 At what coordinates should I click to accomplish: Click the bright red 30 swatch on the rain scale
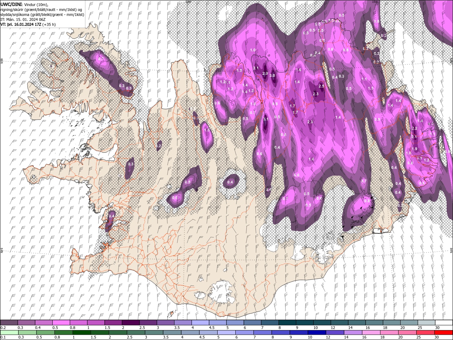pos(443,333)
